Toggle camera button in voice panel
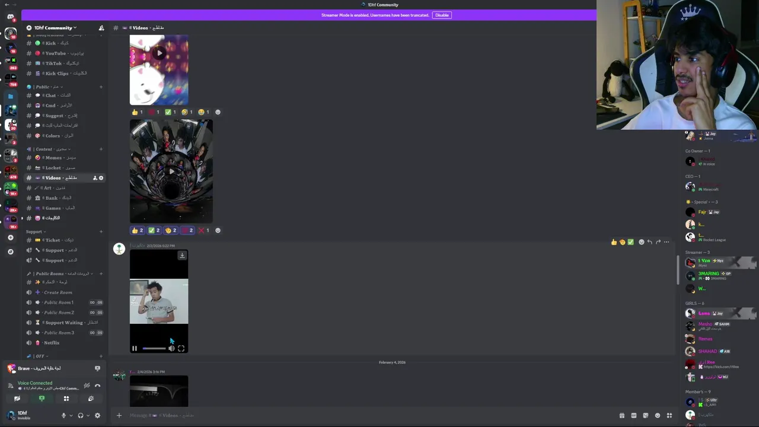 coord(17,399)
